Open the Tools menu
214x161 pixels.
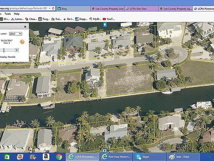click(8, 14)
